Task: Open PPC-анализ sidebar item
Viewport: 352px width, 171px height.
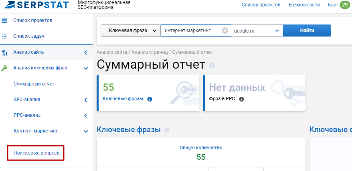Action: point(27,115)
